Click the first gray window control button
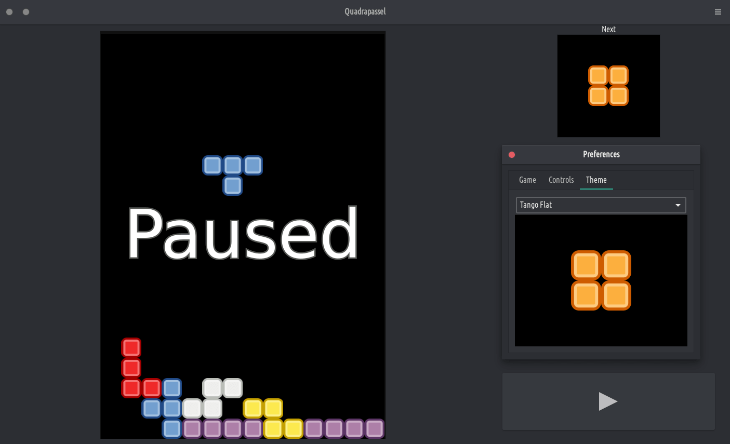Image resolution: width=730 pixels, height=444 pixels. pos(9,12)
